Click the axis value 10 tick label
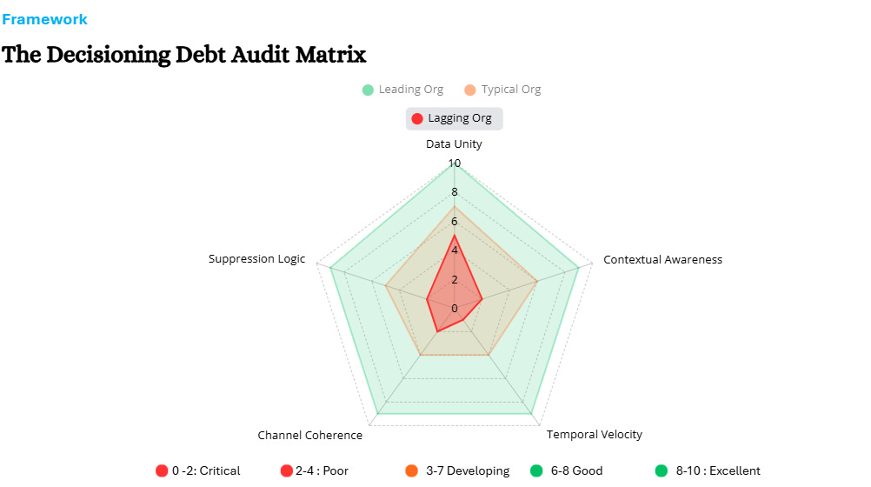Viewport: 871px width, 487px height. [455, 163]
